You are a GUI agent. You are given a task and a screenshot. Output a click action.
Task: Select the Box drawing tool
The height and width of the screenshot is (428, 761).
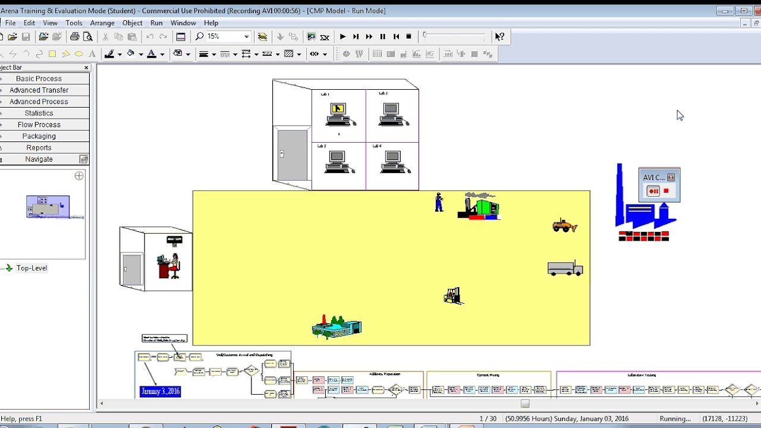coord(52,54)
